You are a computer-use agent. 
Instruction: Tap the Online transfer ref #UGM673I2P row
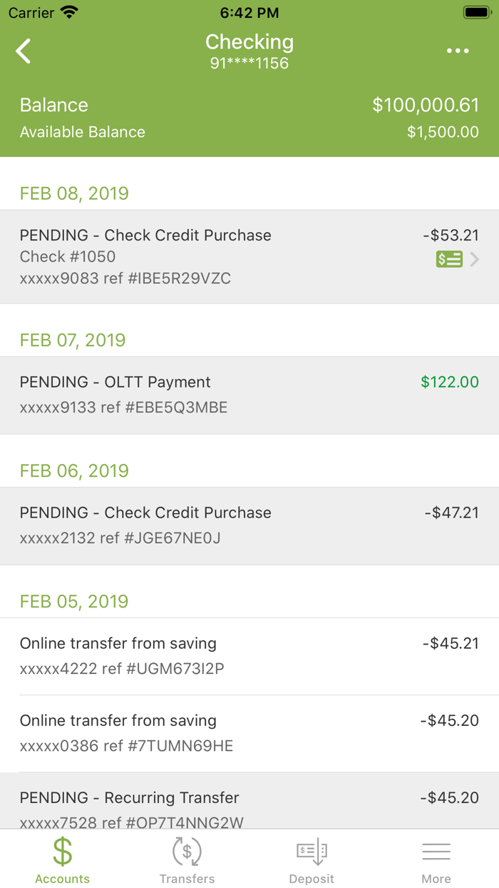tap(249, 655)
